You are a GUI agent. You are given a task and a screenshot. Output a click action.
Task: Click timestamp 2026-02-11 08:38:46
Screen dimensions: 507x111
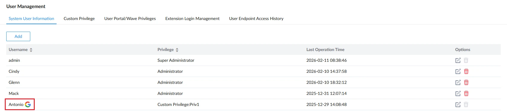[x=327, y=60]
